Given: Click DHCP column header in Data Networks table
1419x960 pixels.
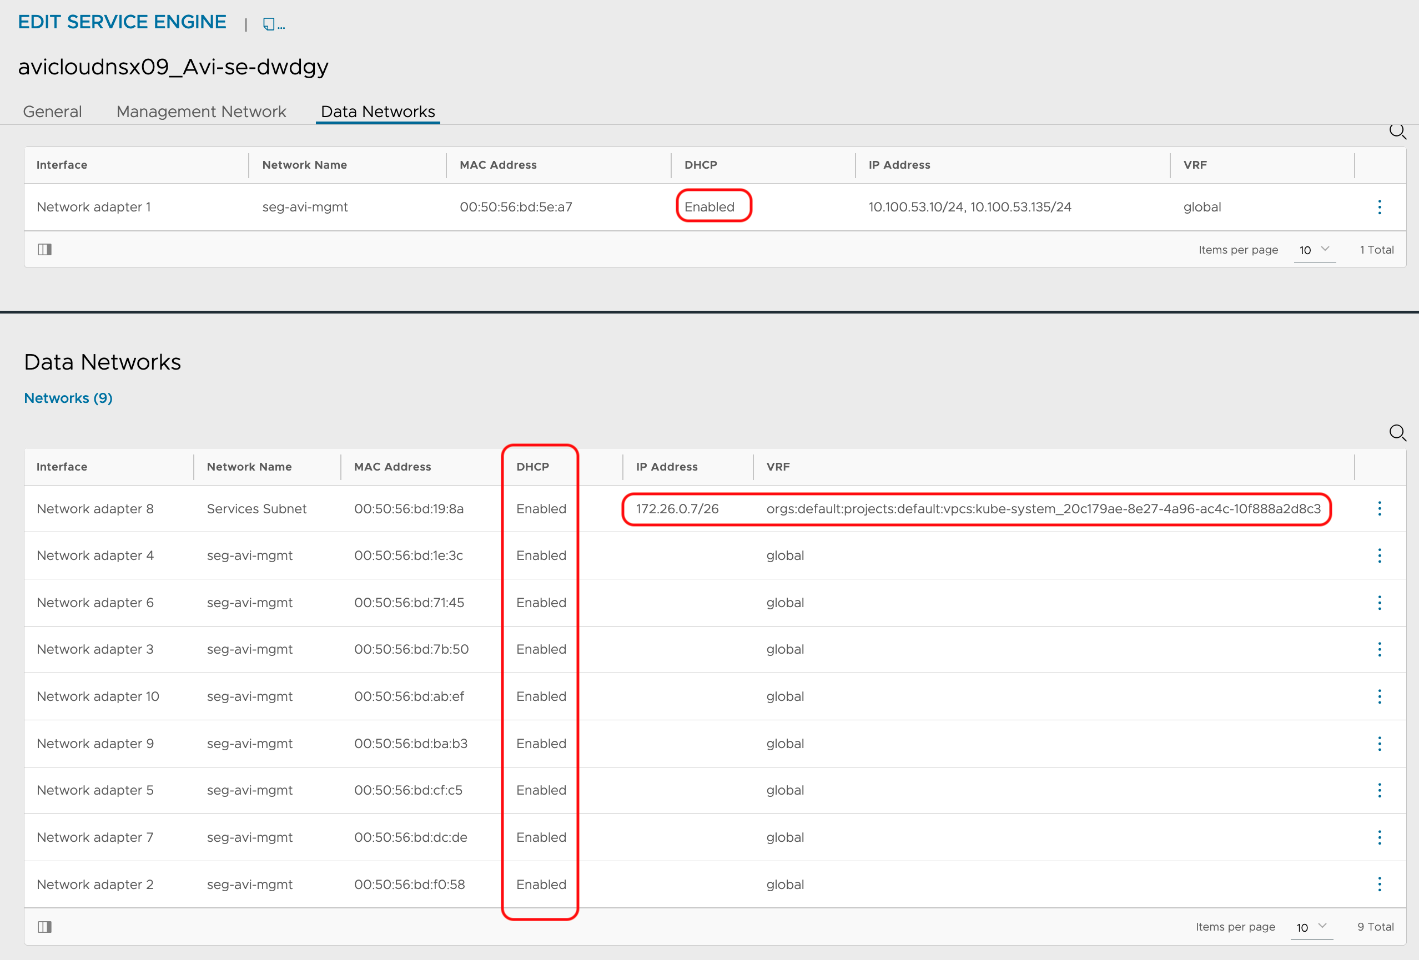Looking at the screenshot, I should [x=532, y=467].
